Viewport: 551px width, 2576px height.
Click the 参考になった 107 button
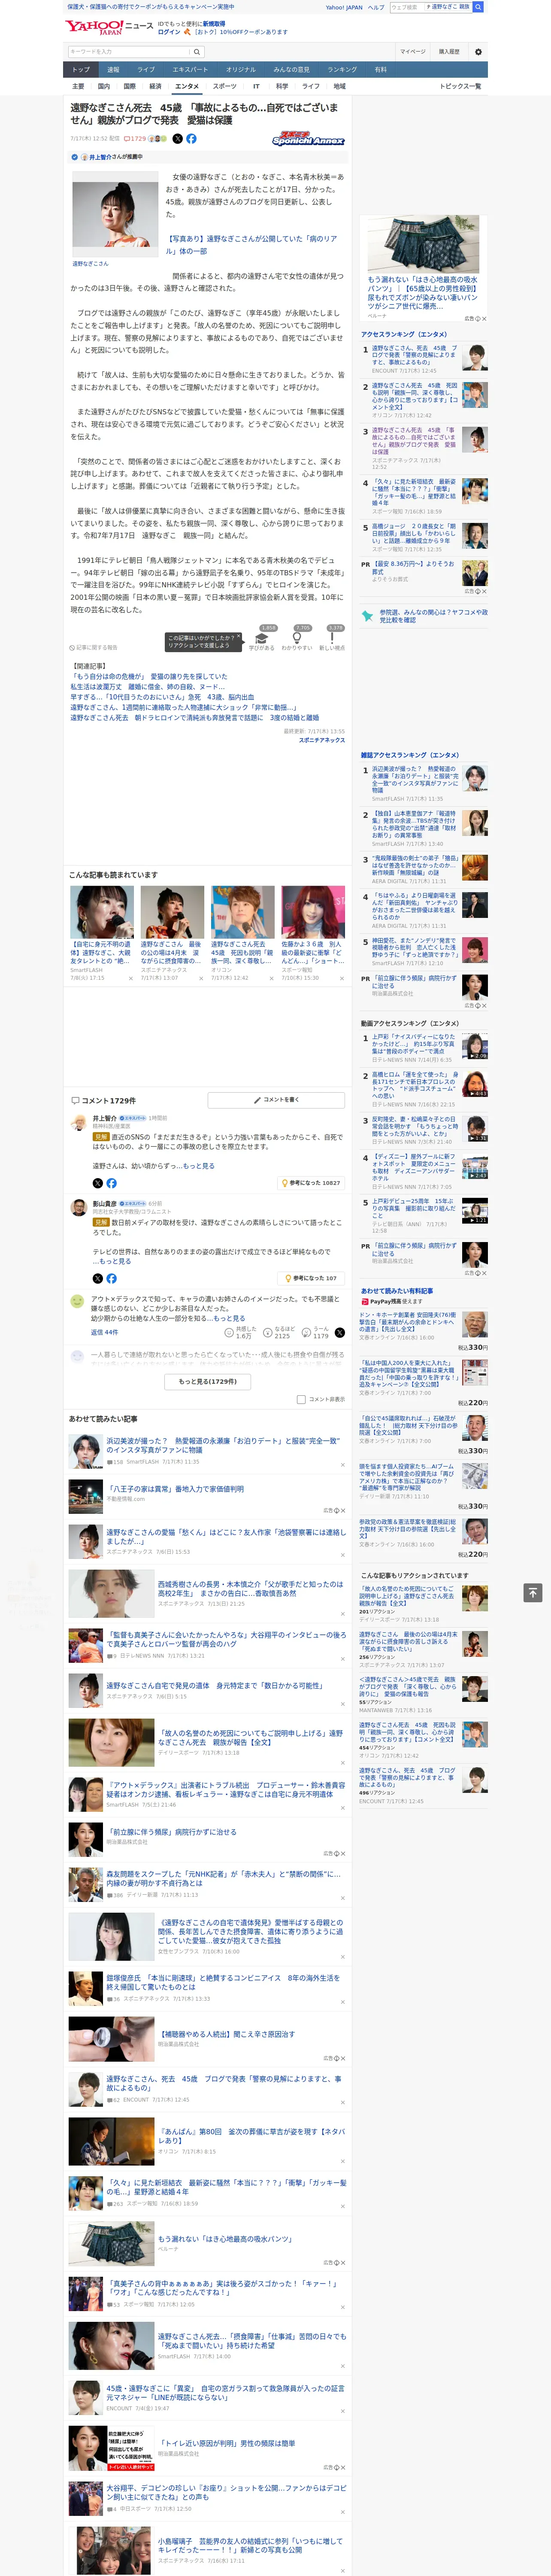pos(312,1278)
